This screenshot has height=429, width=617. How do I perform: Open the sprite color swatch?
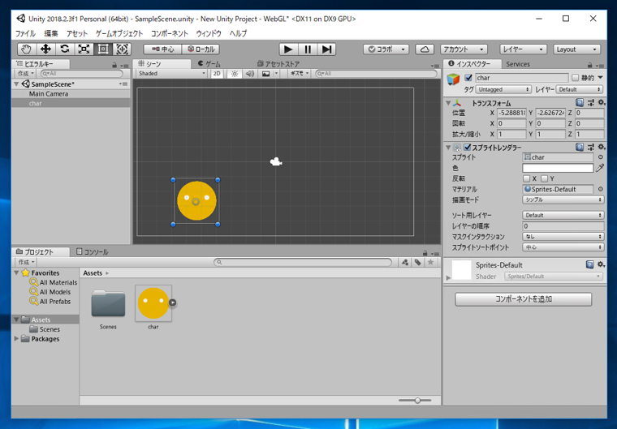pos(558,168)
